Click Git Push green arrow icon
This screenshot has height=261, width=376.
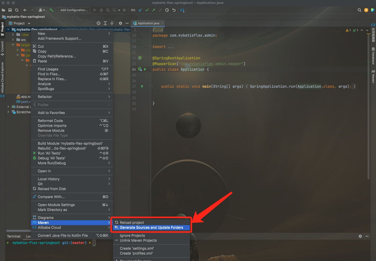(154, 10)
